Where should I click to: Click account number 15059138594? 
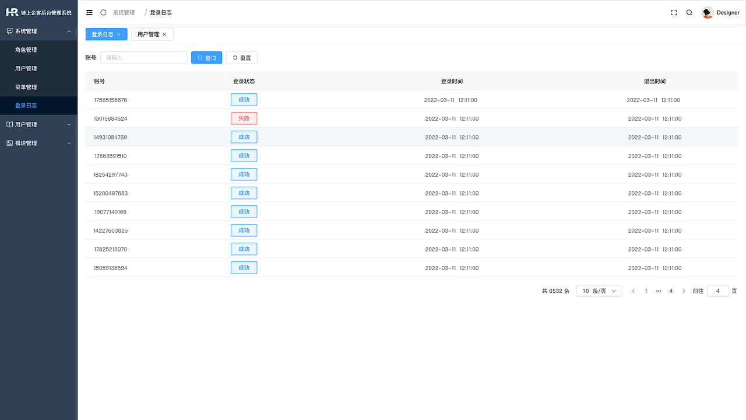point(110,268)
